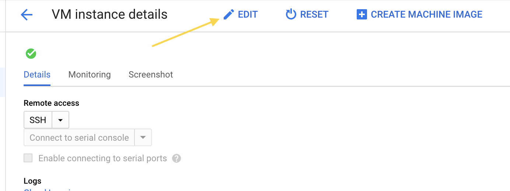The width and height of the screenshot is (510, 191).
Task: Enable connecting to serial ports checkbox
Action: point(28,158)
